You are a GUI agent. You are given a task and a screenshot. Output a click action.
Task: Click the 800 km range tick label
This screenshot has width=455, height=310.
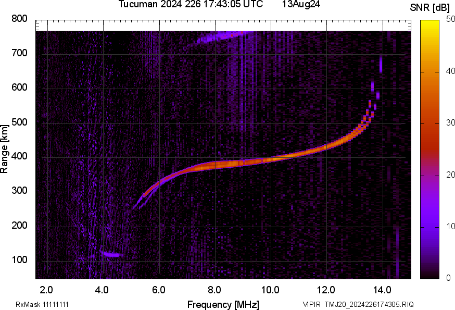pos(19,19)
